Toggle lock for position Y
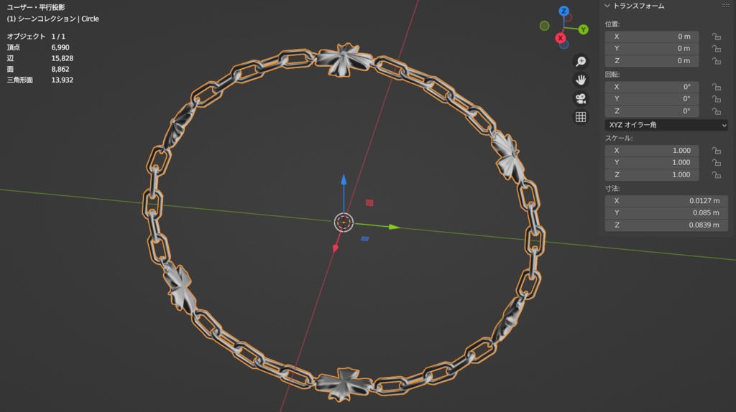736x412 pixels. (717, 49)
